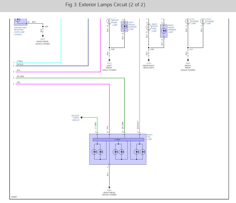Select the vertical 'DK GRN' label at terminal B
This screenshot has height=203, width=236.
[123, 125]
